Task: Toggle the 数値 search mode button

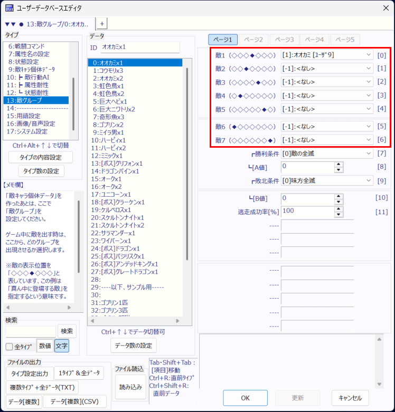Action: [44, 346]
